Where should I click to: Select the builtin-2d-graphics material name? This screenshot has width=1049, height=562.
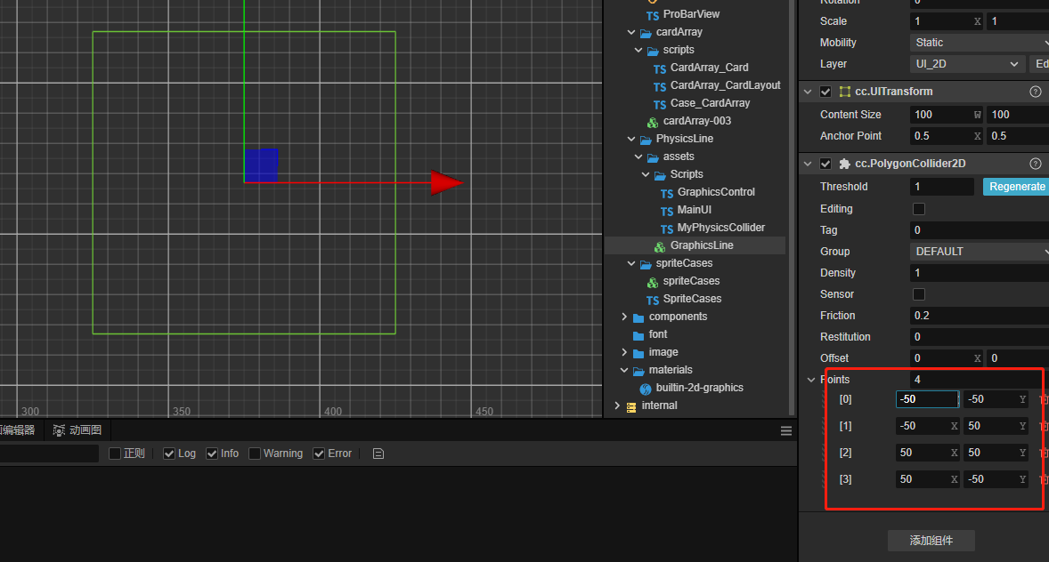pyautogui.click(x=699, y=389)
